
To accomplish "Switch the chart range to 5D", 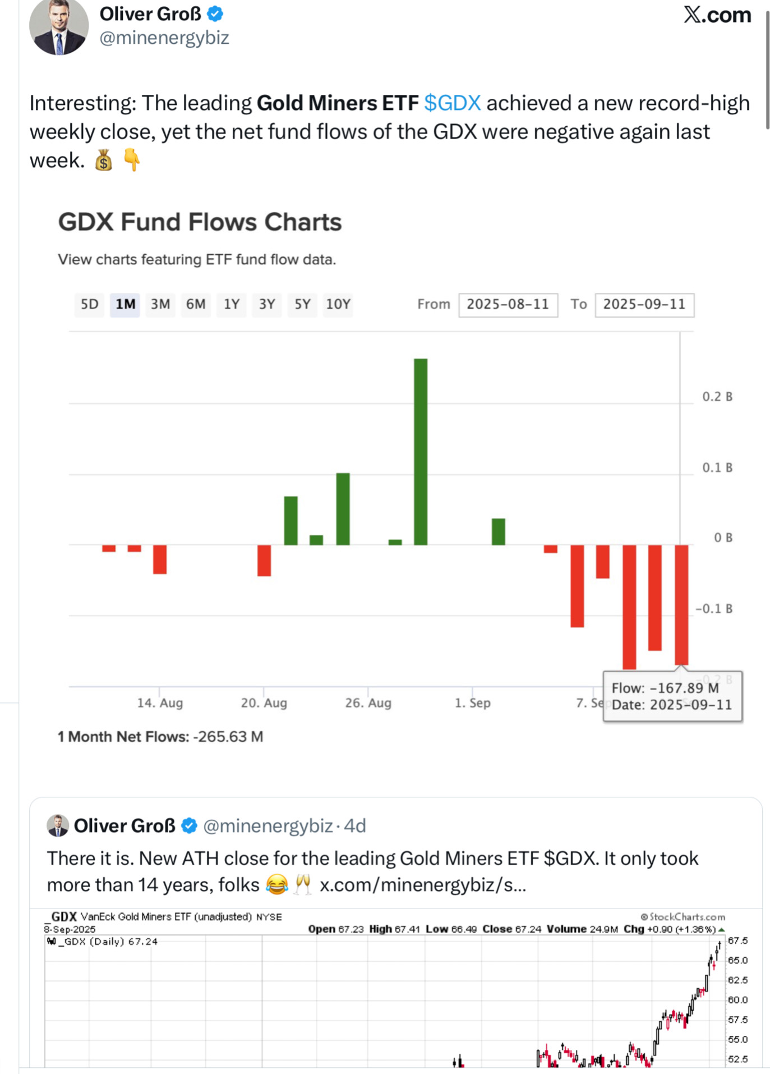I will tap(90, 305).
